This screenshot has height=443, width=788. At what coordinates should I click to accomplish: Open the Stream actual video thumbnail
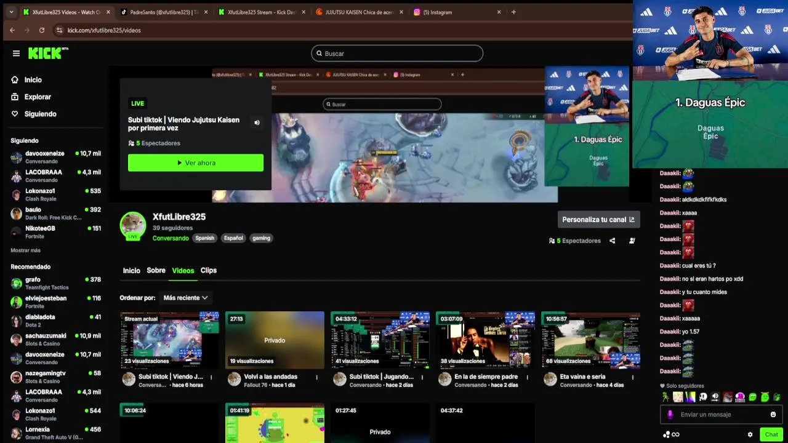tap(169, 340)
